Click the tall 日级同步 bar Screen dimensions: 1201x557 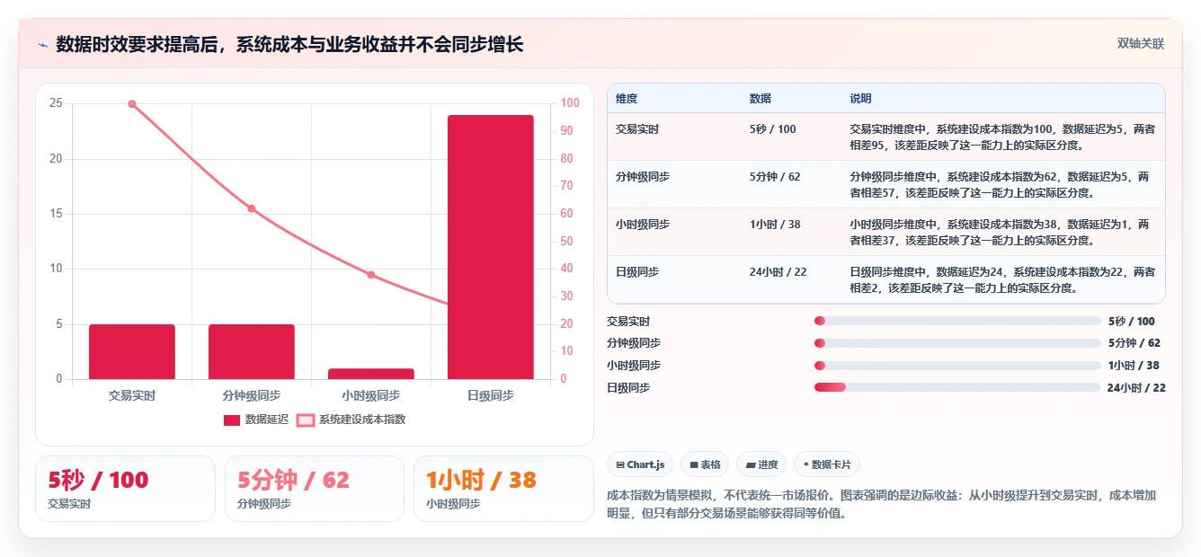[x=491, y=247]
